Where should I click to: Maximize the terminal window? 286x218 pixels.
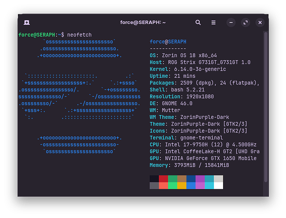click(245, 23)
